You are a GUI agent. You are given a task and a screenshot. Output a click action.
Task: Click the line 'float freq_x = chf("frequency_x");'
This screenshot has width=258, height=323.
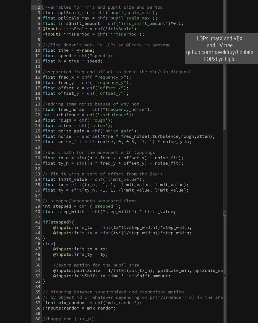(87, 77)
